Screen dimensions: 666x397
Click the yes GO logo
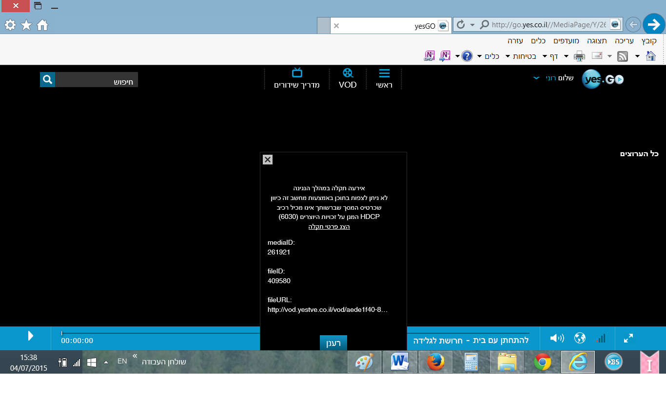[x=603, y=80]
